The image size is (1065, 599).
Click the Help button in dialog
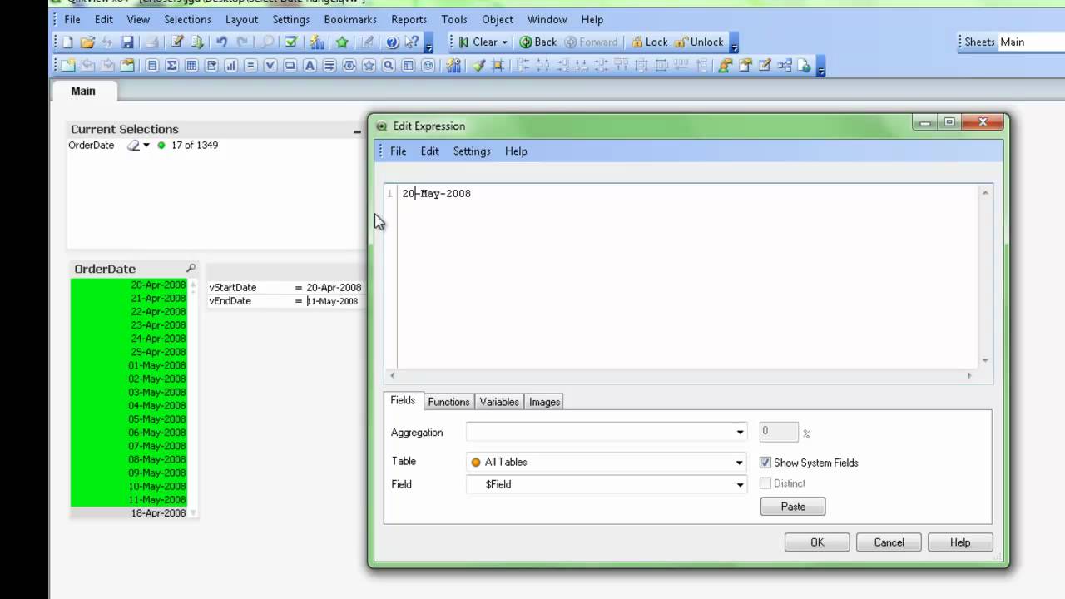coord(960,542)
